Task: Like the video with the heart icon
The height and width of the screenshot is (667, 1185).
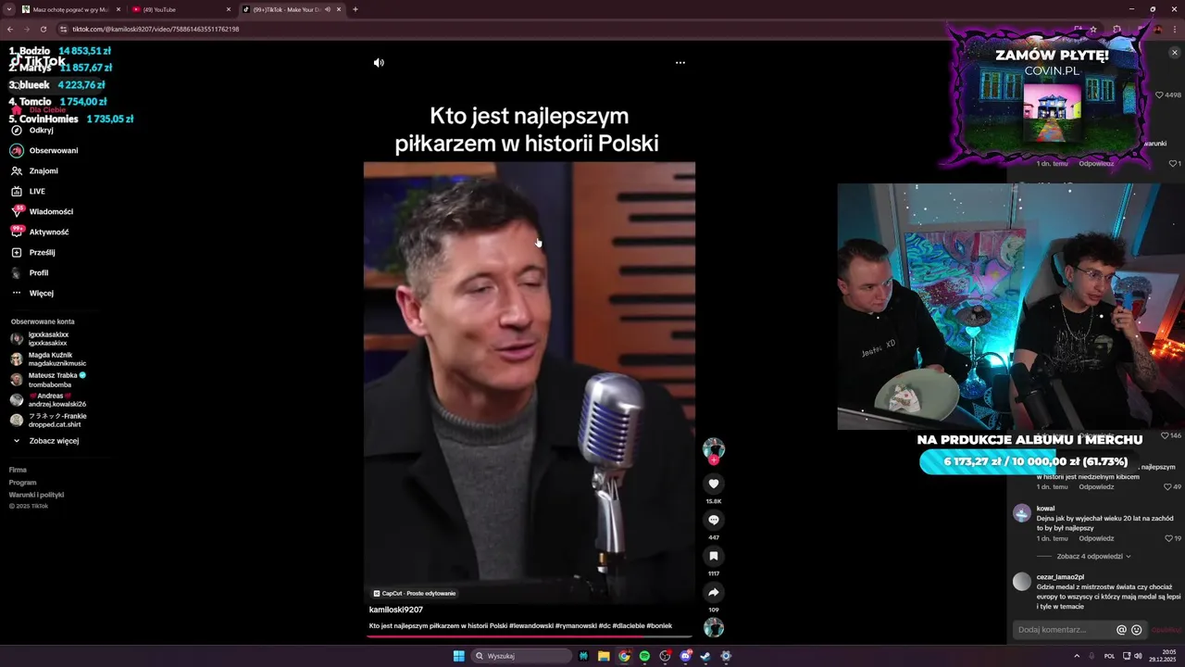Action: pyautogui.click(x=713, y=484)
